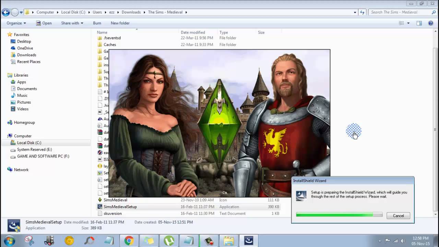
Task: Open Windows Explorer taskbar button
Action: [229, 241]
